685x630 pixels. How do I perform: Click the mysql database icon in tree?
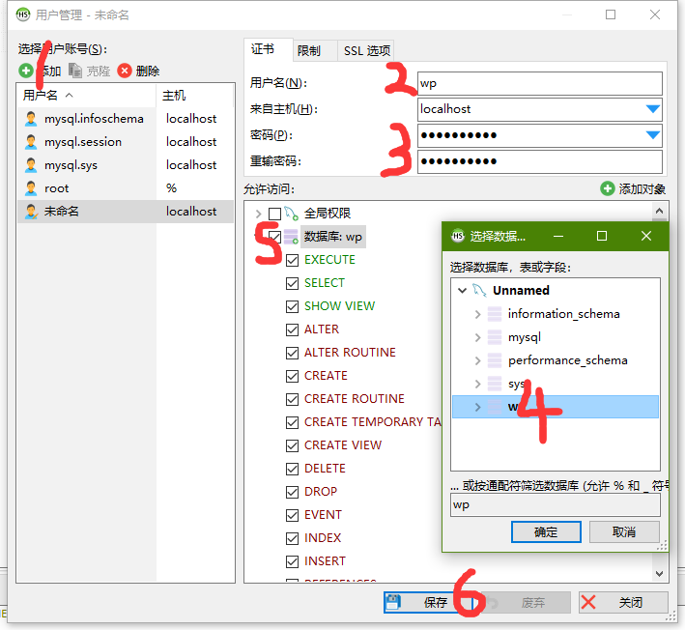495,337
